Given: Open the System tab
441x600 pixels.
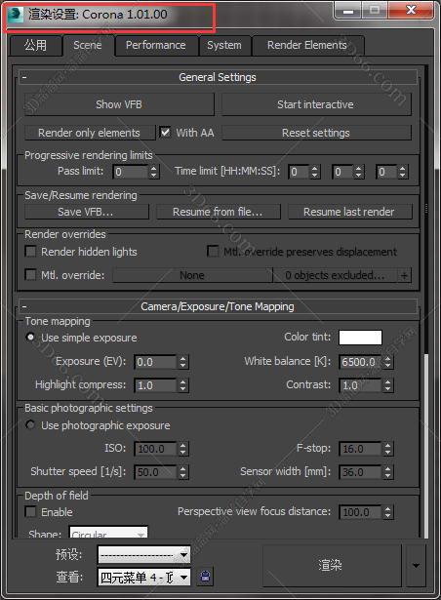Looking at the screenshot, I should 224,46.
